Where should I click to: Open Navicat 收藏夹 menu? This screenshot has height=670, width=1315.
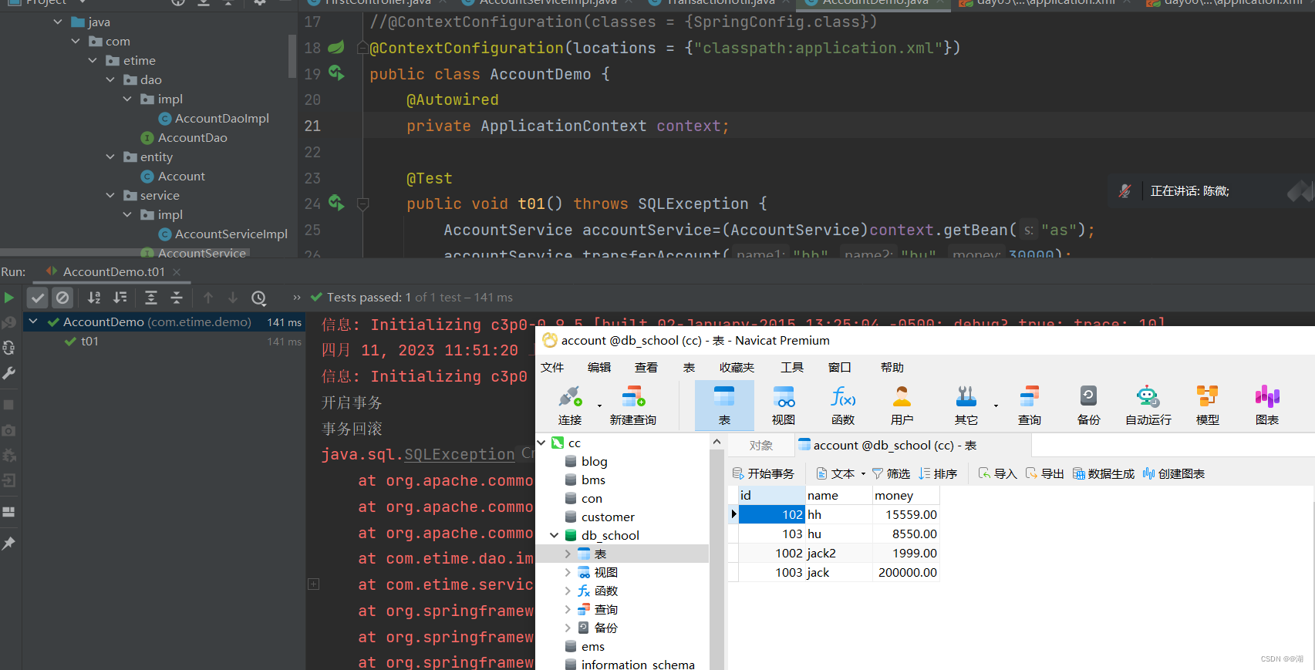(x=737, y=367)
